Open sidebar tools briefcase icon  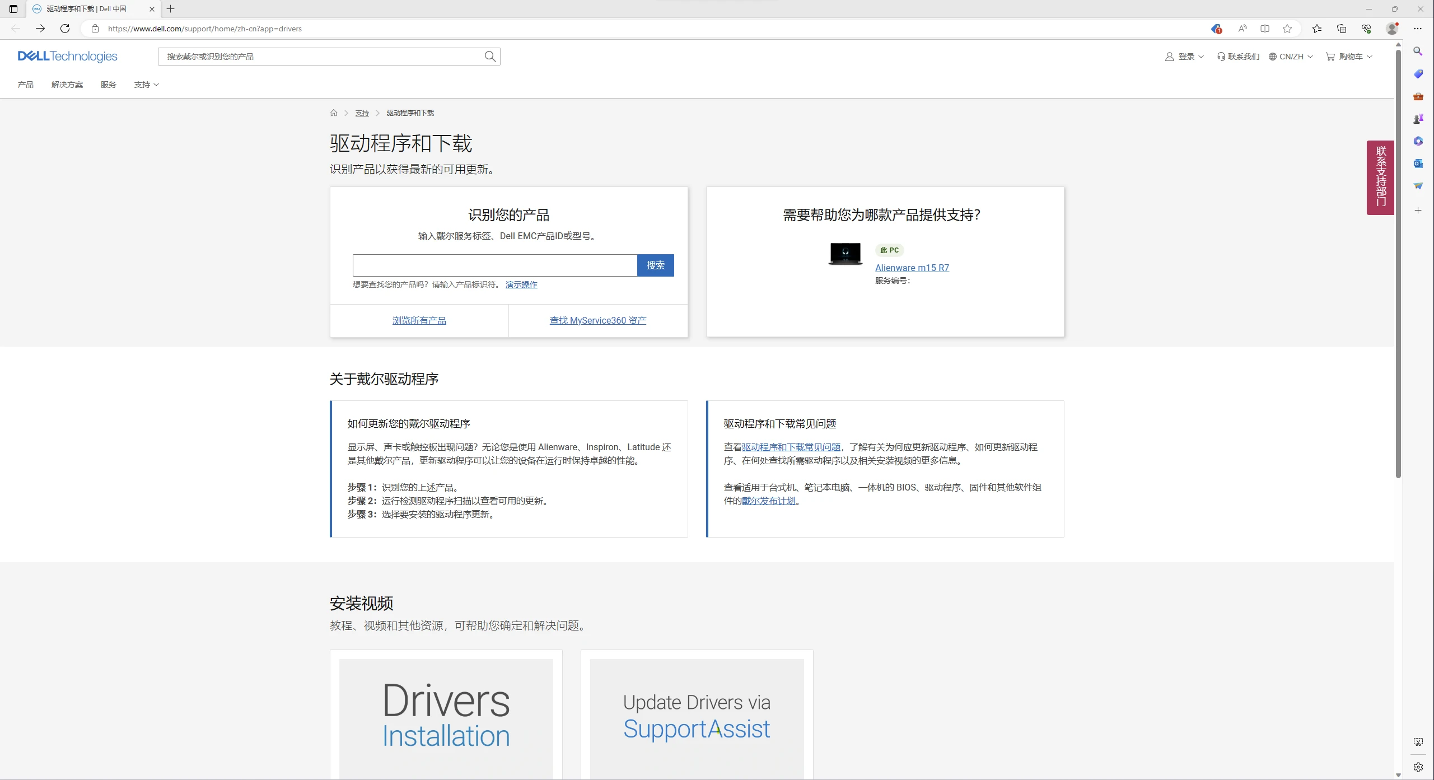(x=1418, y=96)
